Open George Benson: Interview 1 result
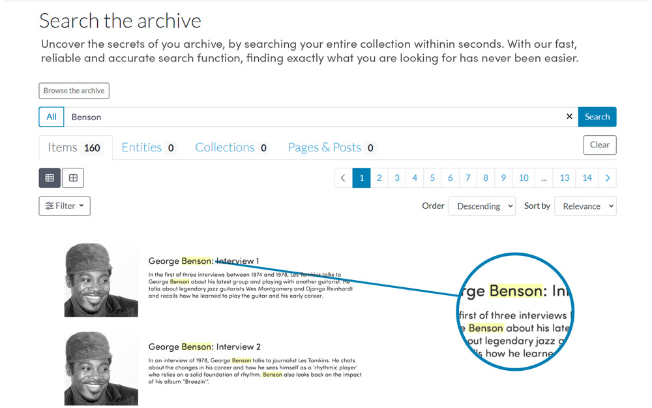The image size is (652, 408). (203, 261)
